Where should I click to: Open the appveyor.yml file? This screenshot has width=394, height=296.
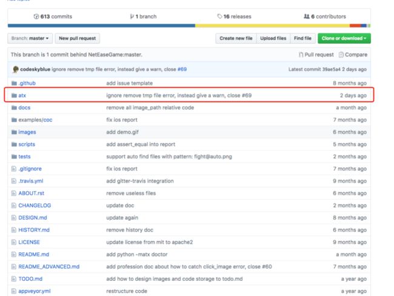tap(35, 291)
